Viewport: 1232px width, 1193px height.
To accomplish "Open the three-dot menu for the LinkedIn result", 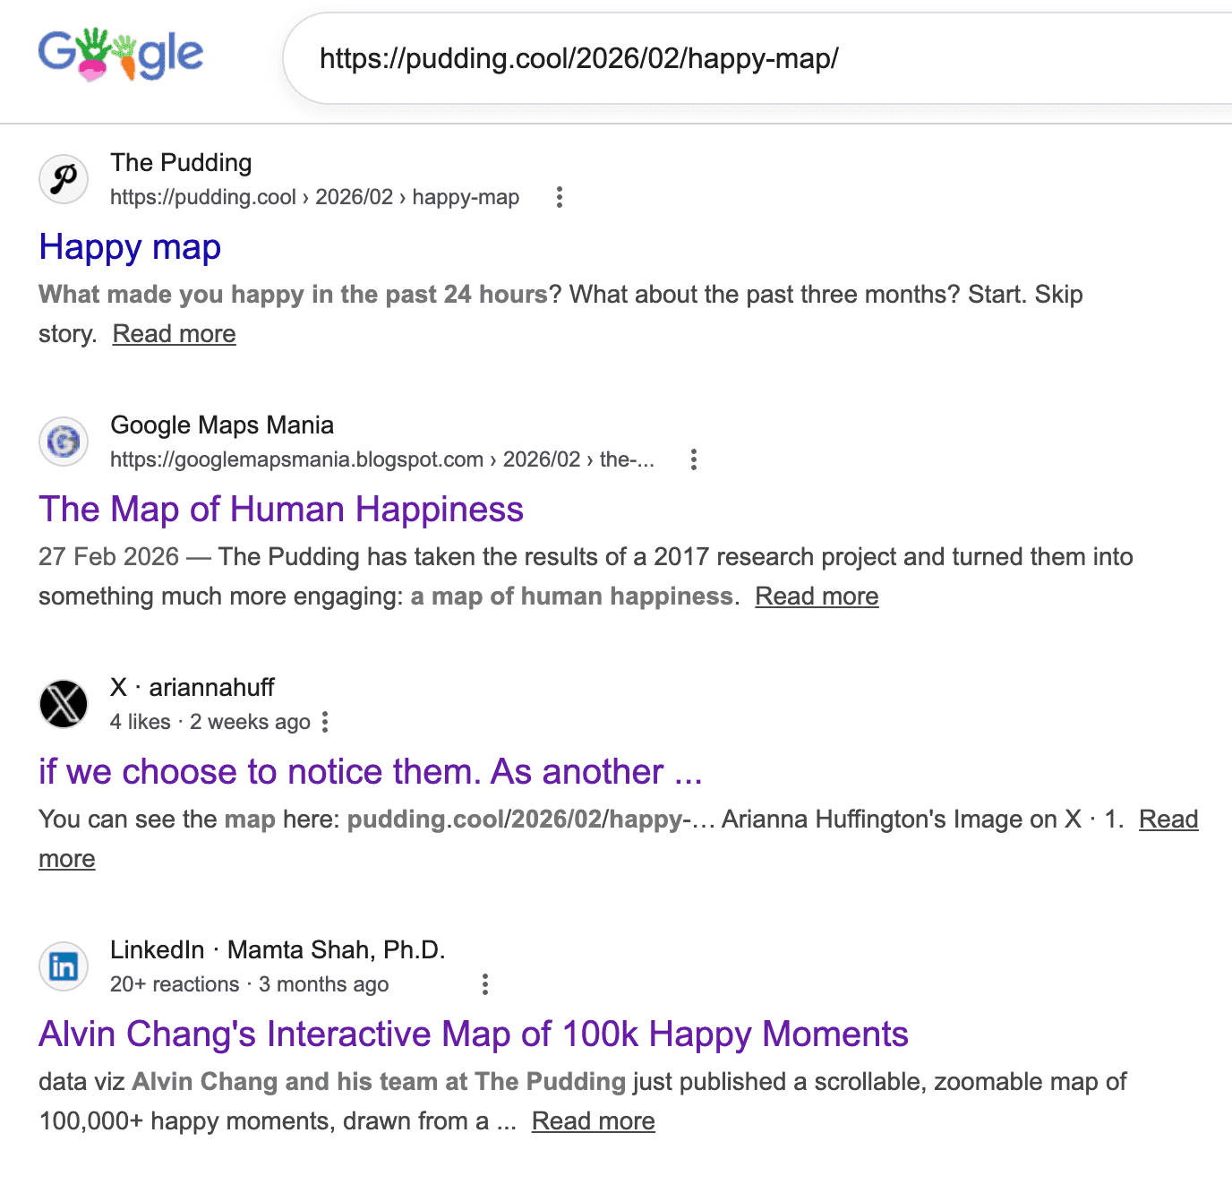I will [485, 984].
